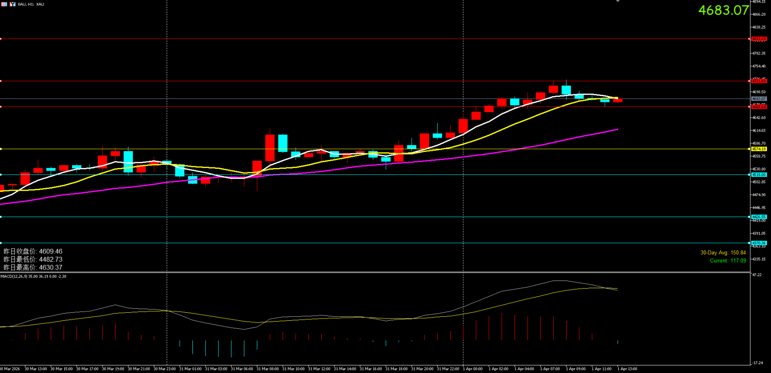Screen dimensions: 771x373
Task: Select the 4721.83 red price tag
Action: pos(759,81)
